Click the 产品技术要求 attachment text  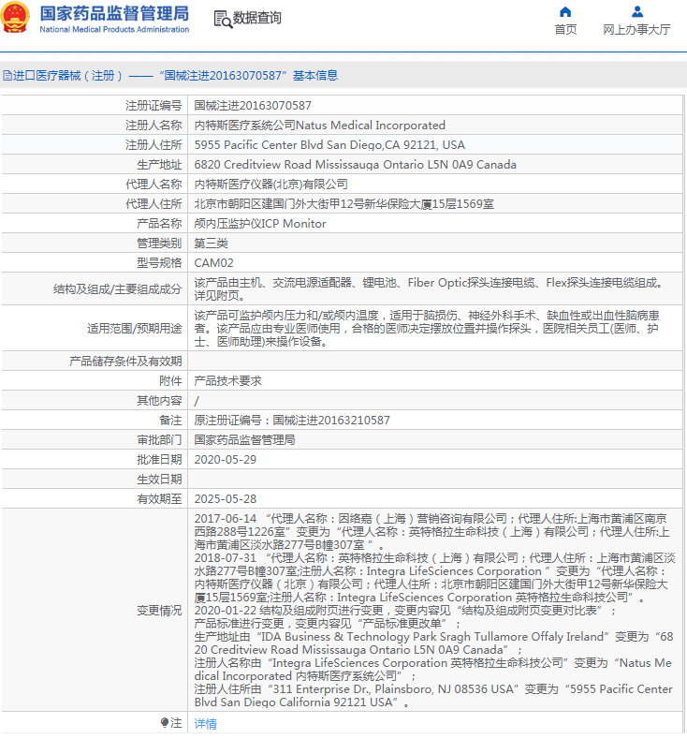(227, 381)
